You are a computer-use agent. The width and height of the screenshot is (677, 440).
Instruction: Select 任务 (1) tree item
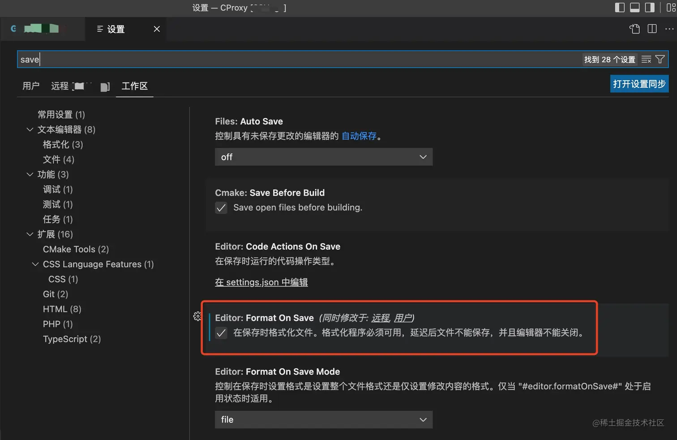[58, 219]
